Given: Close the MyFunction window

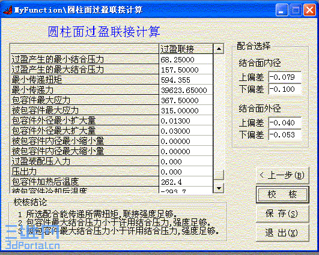Looking at the screenshot, I should click(x=309, y=10).
